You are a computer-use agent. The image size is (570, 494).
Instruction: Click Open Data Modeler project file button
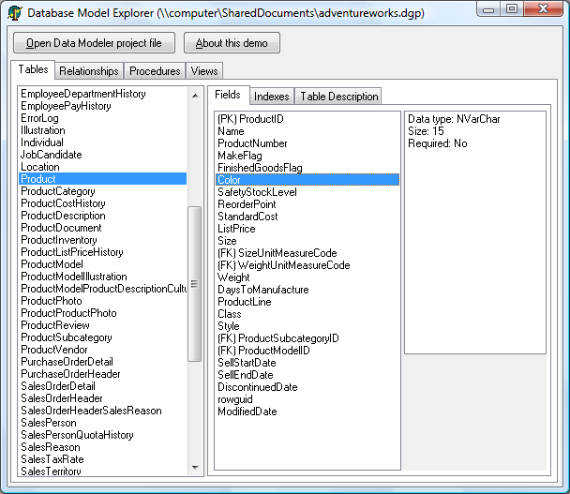coord(94,43)
